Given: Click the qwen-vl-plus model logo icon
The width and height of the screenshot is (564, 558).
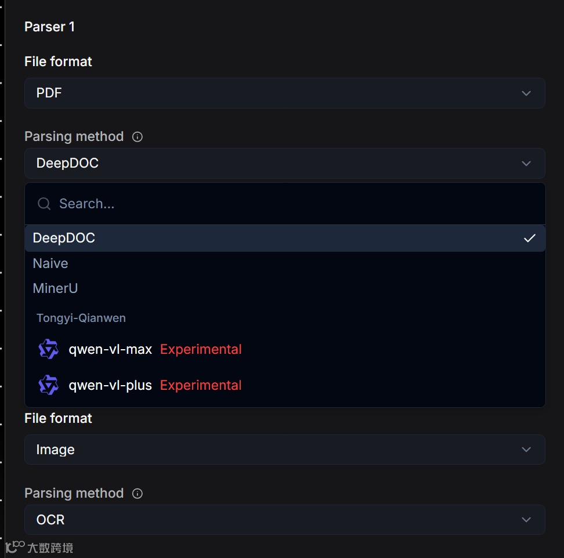Looking at the screenshot, I should [x=49, y=385].
